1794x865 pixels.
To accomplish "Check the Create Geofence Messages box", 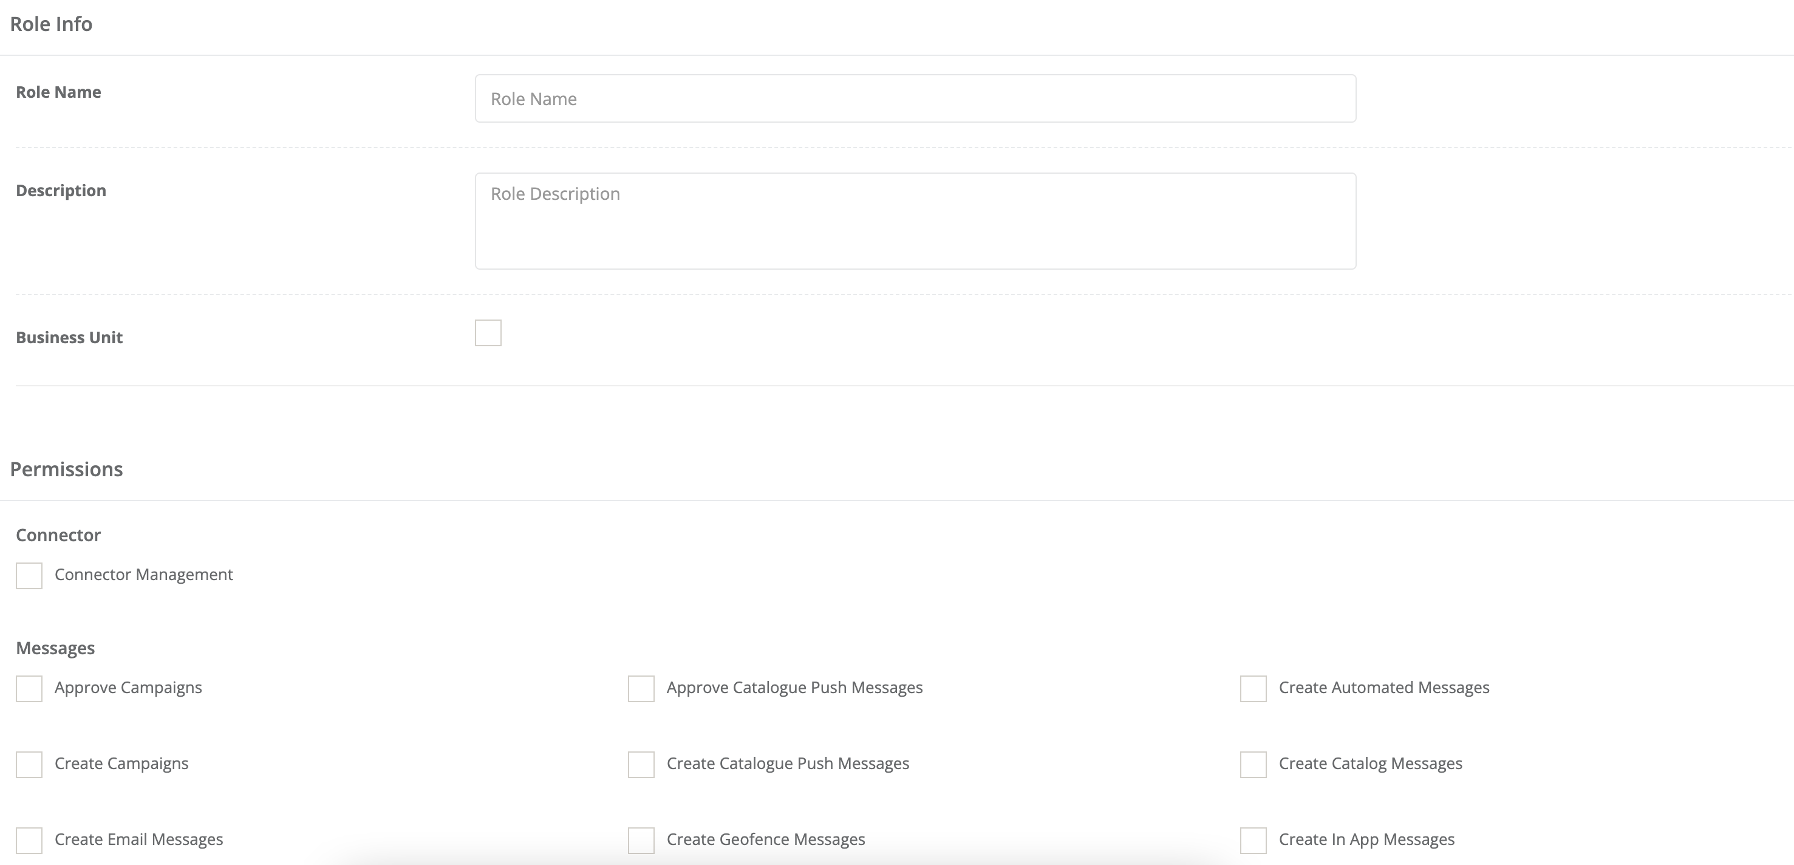I will click(641, 840).
